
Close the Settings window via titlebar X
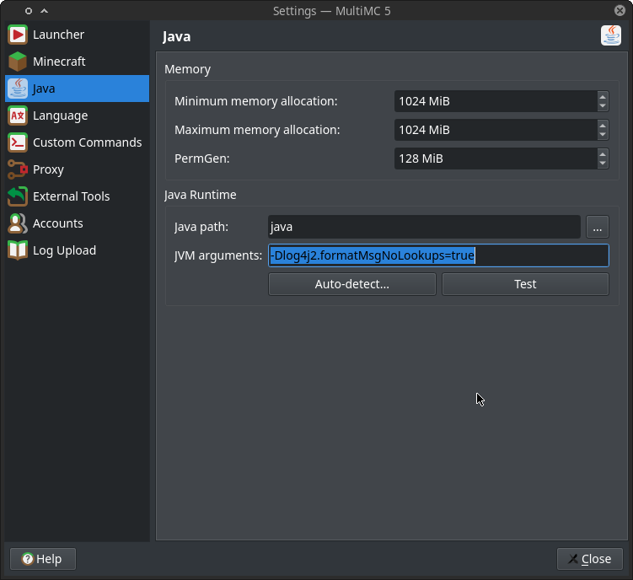620,10
